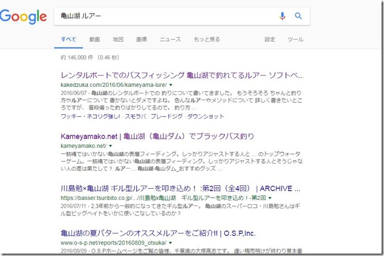384x256 pixels.
Task: Expand dropdown arrow next to kakedzuka.com URL
Action: 171,85
